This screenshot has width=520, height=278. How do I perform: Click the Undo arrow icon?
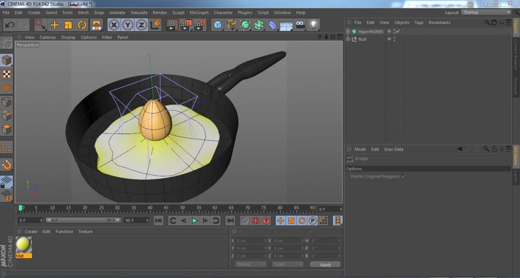pos(9,25)
